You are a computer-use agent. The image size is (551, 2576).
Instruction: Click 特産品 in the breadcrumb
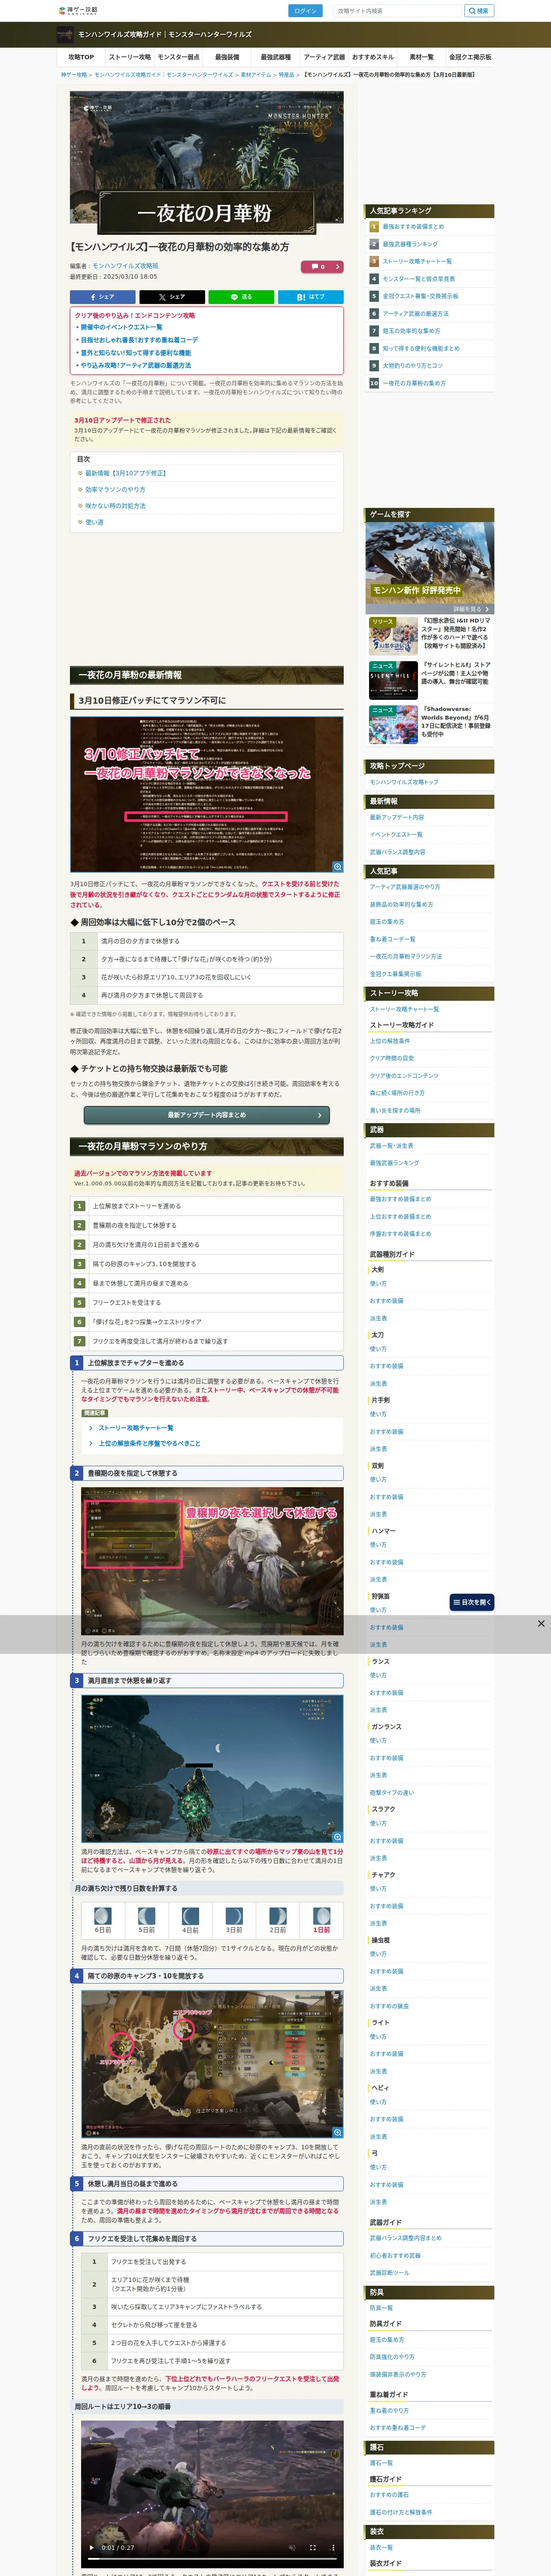[286, 75]
